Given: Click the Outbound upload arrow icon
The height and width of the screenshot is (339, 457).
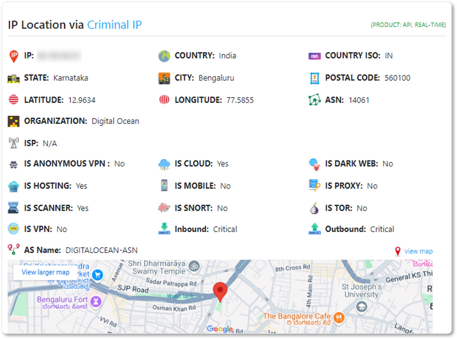Looking at the screenshot, I should [x=315, y=229].
